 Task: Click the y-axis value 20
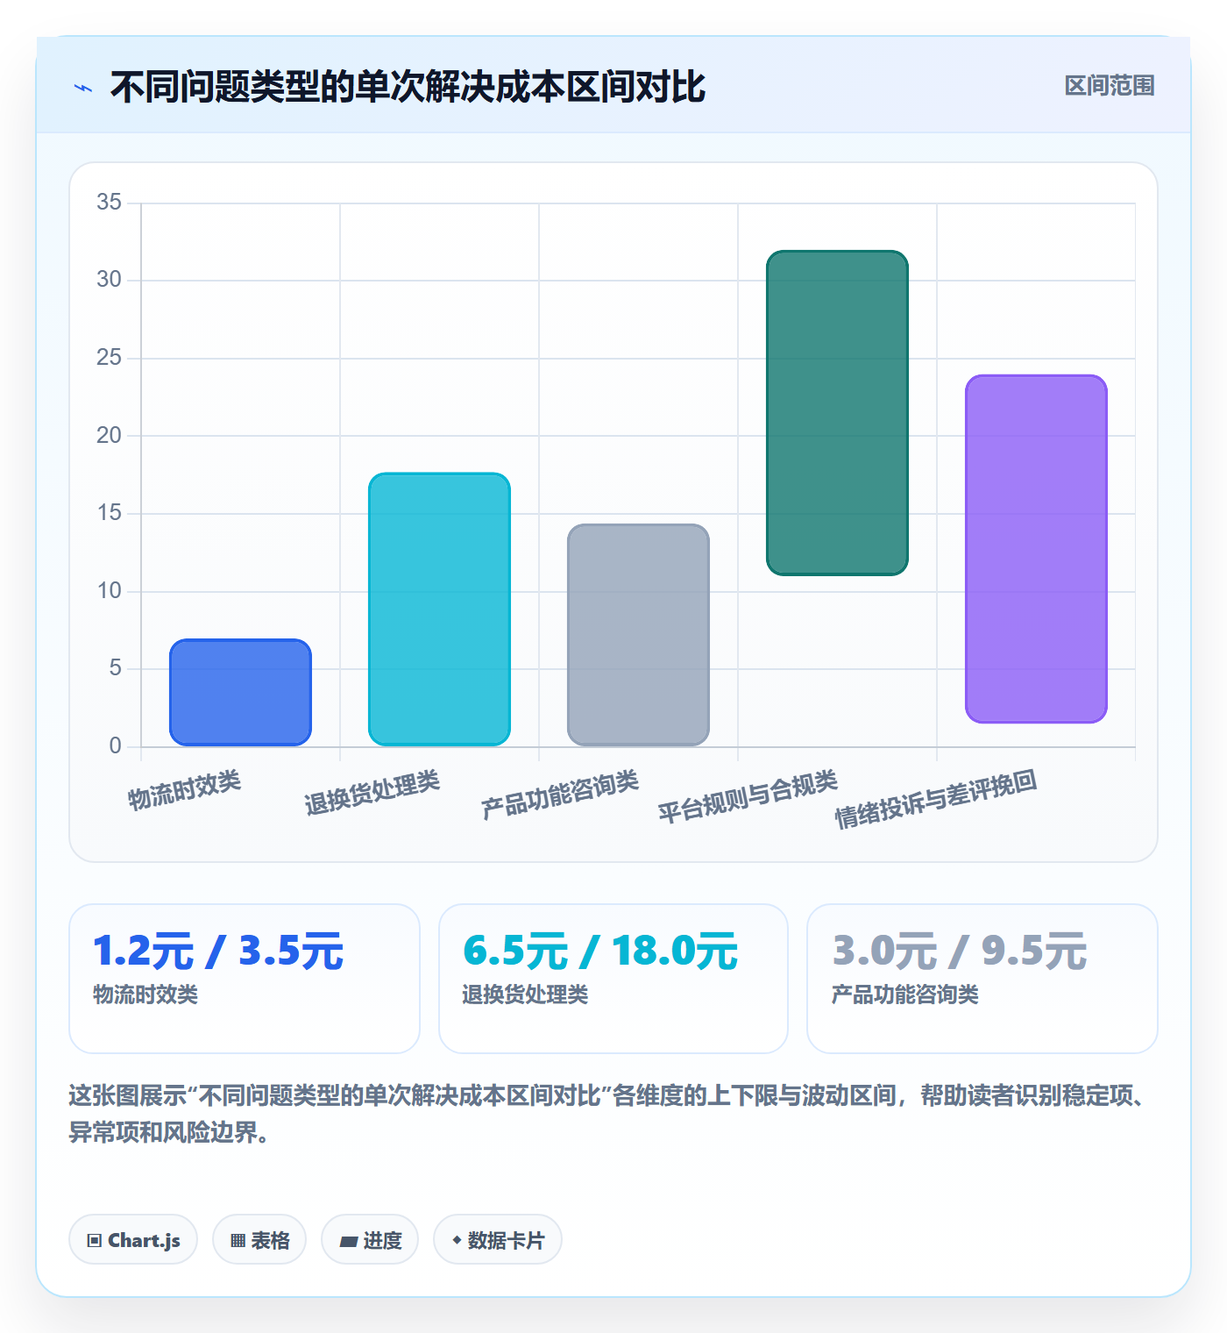click(x=110, y=436)
